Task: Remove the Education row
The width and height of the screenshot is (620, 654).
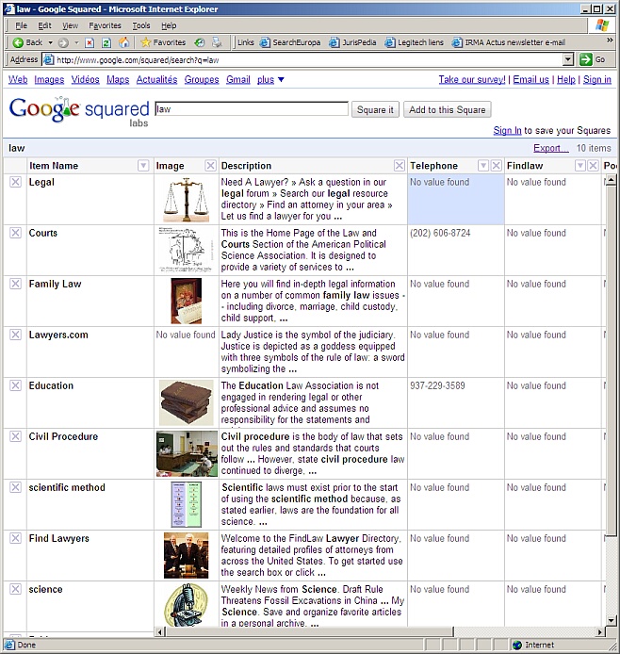Action: (15, 385)
